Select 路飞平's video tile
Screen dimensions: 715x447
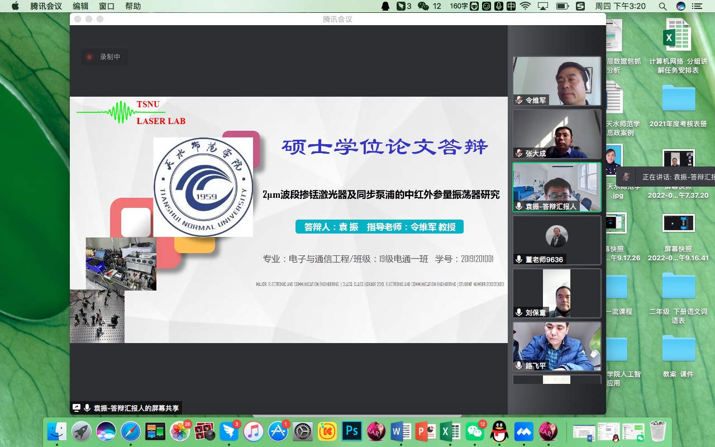pos(557,346)
